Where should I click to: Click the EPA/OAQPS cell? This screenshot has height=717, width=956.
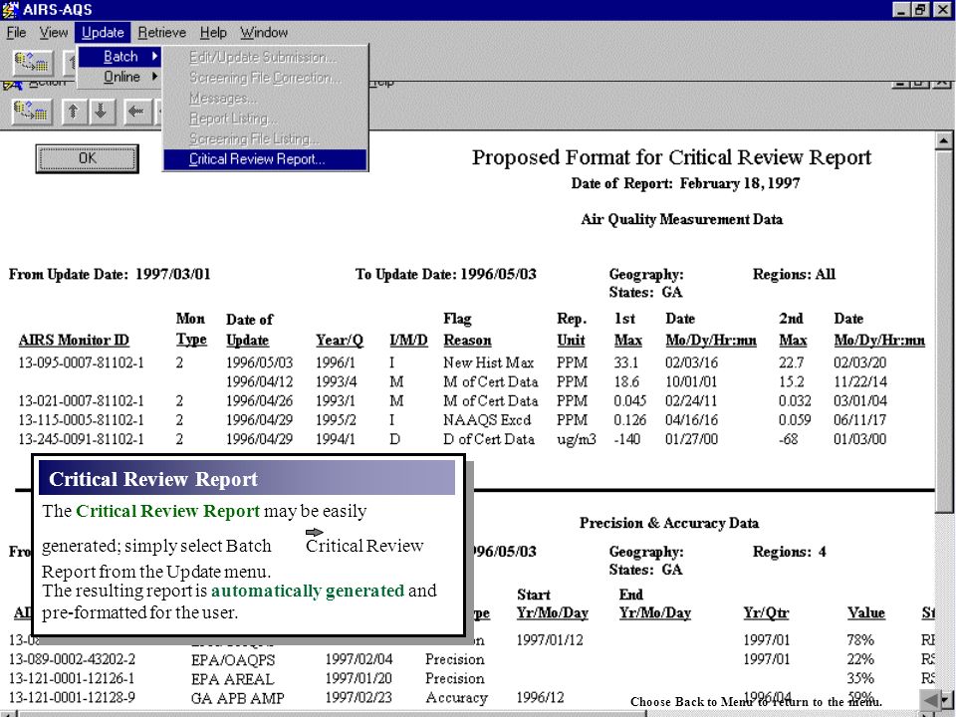[x=233, y=659]
